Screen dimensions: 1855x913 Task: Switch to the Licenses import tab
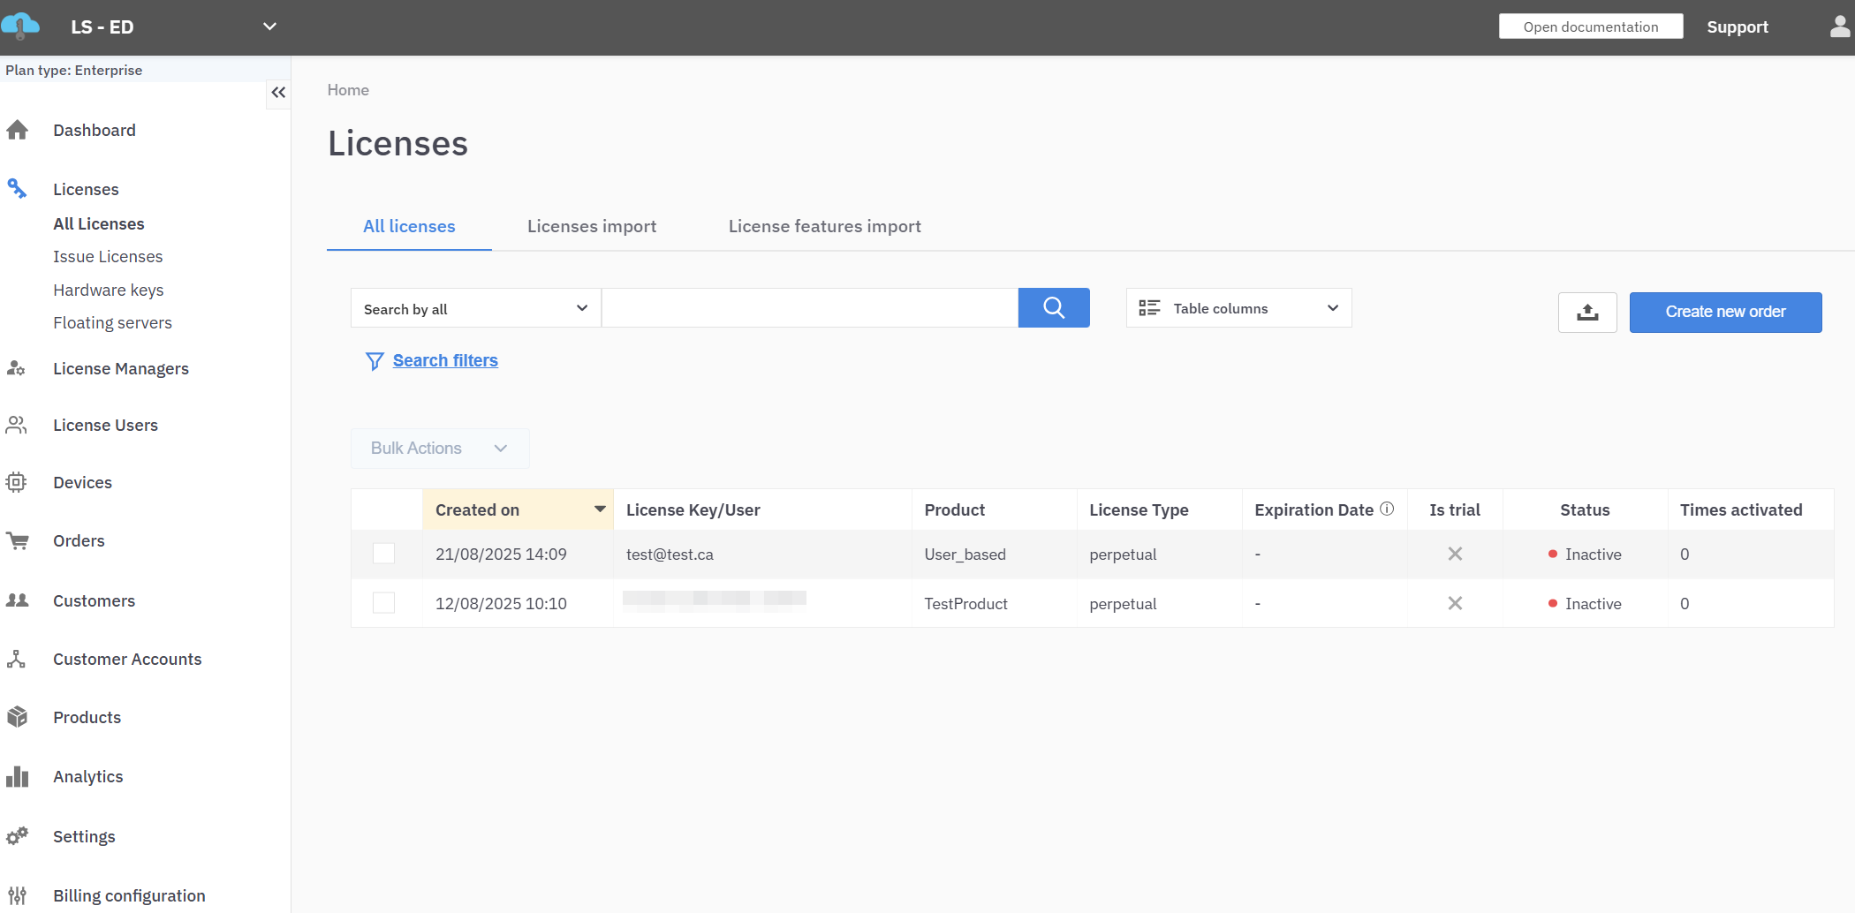coord(591,226)
